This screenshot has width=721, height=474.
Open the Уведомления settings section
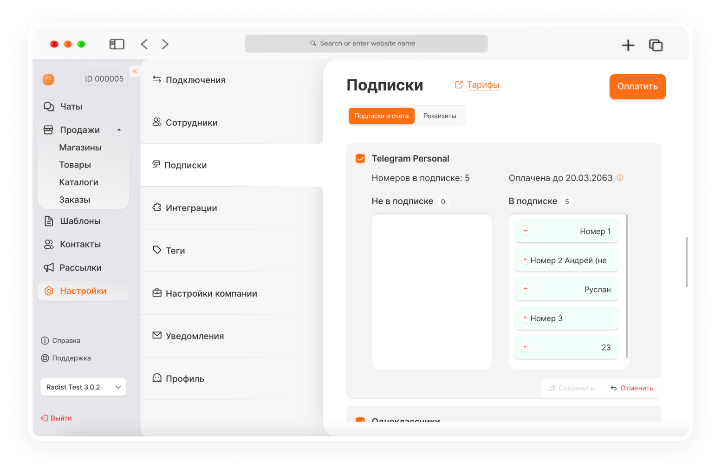[232, 336]
